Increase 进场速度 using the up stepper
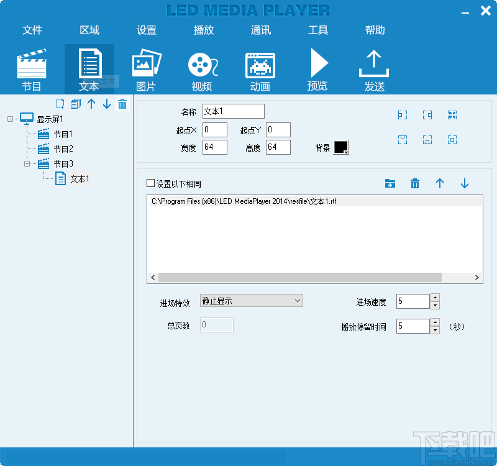The image size is (497, 466). point(435,298)
